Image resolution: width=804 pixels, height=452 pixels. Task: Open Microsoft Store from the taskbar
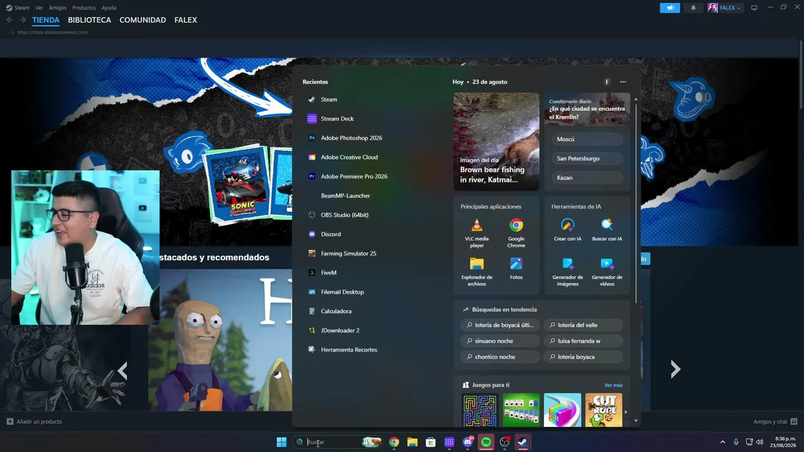(431, 442)
